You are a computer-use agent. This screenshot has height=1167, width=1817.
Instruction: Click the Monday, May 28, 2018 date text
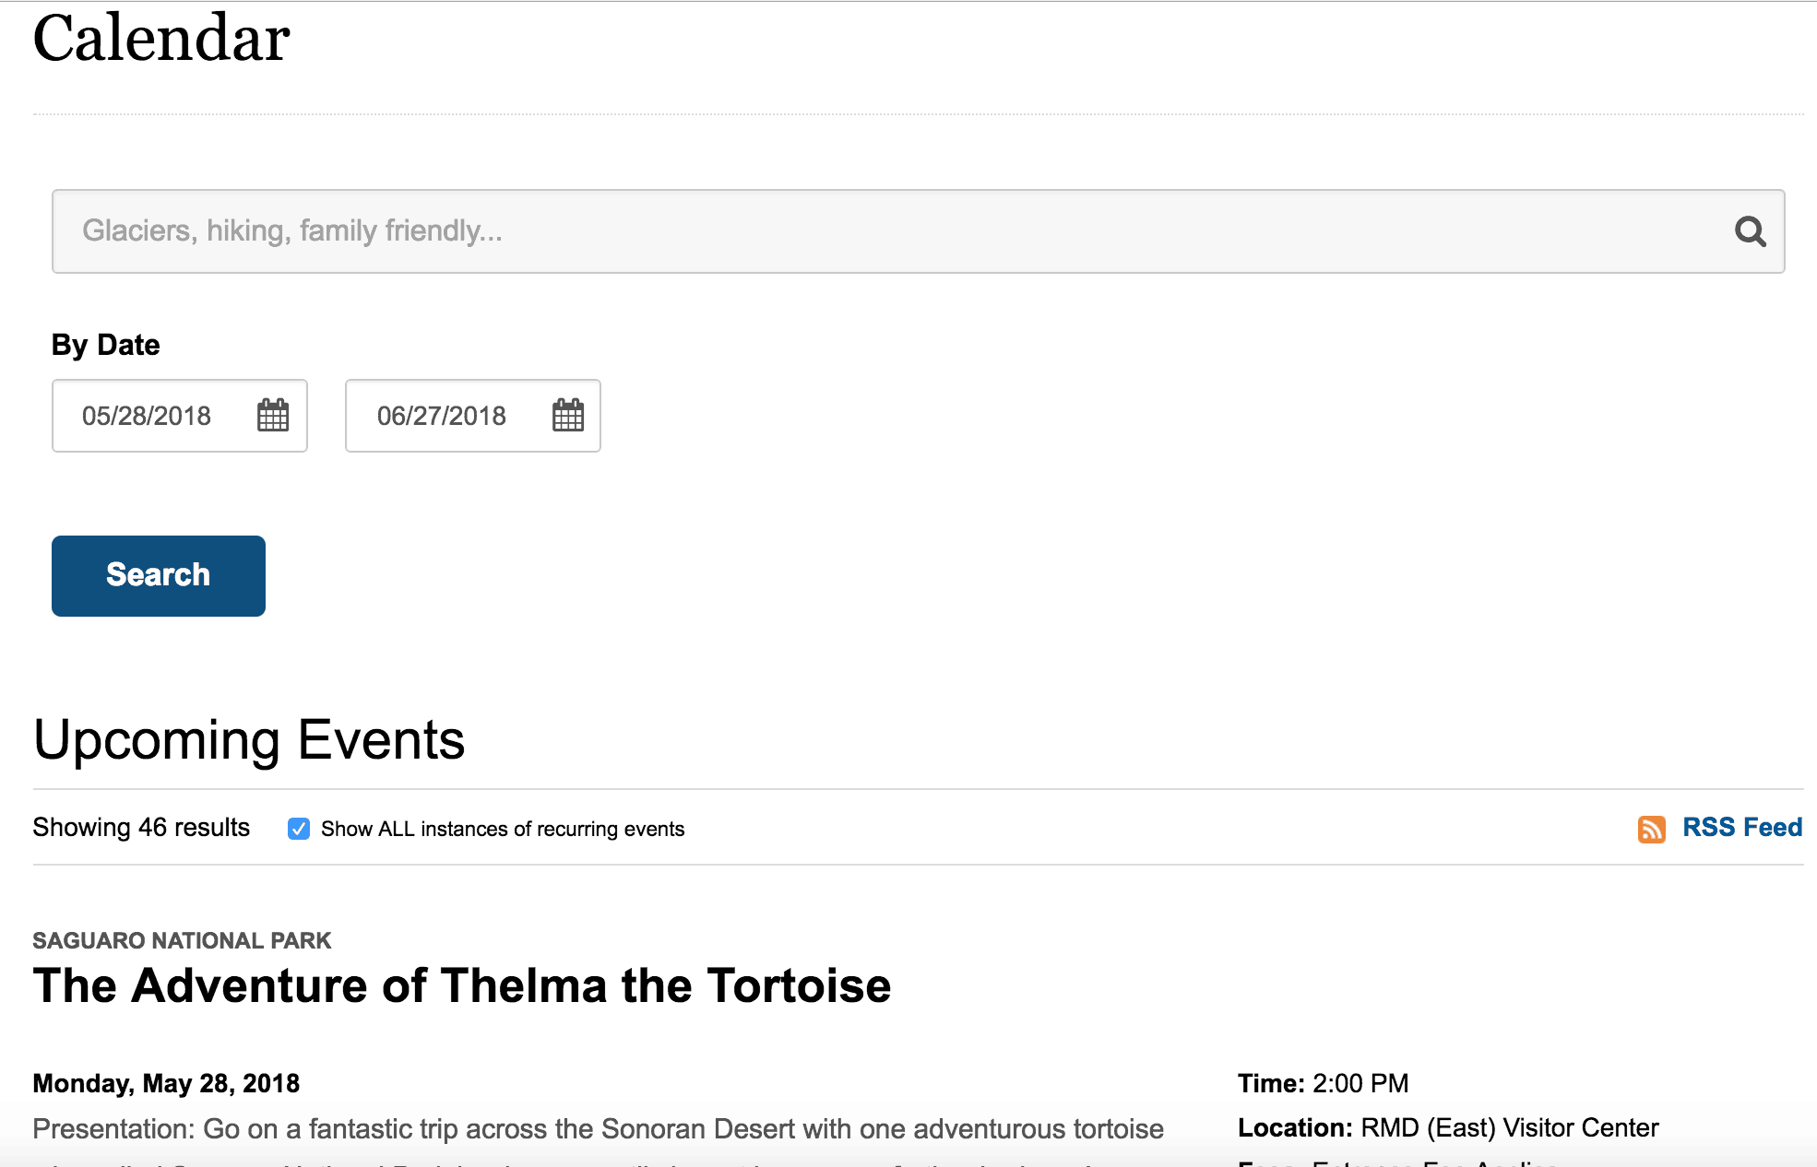click(166, 1083)
